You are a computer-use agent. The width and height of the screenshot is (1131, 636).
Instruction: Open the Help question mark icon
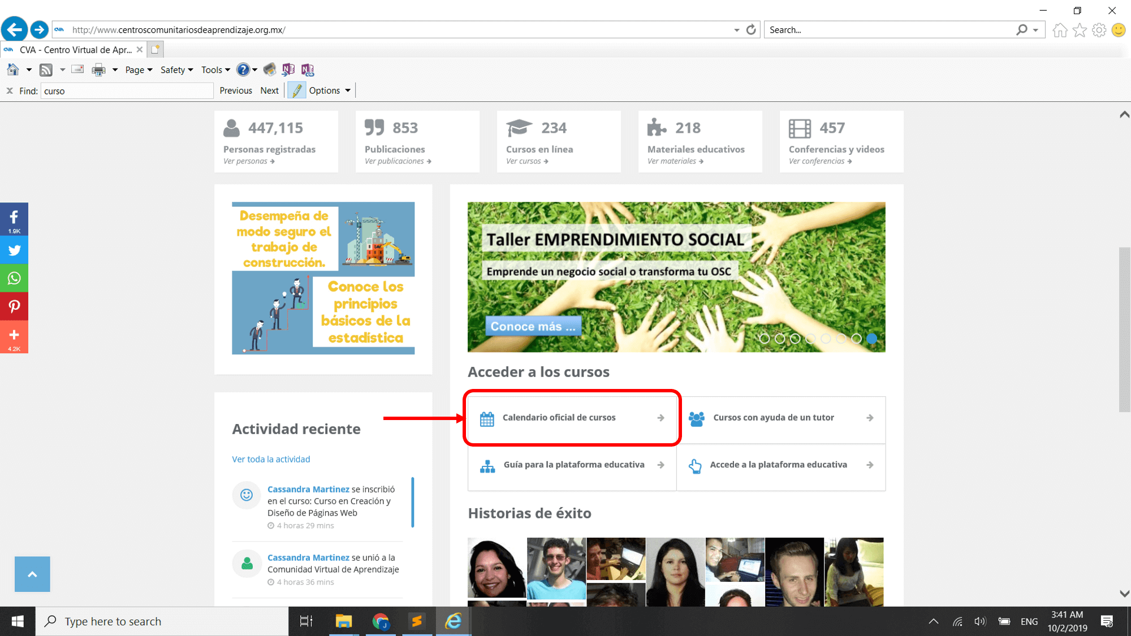pos(243,70)
